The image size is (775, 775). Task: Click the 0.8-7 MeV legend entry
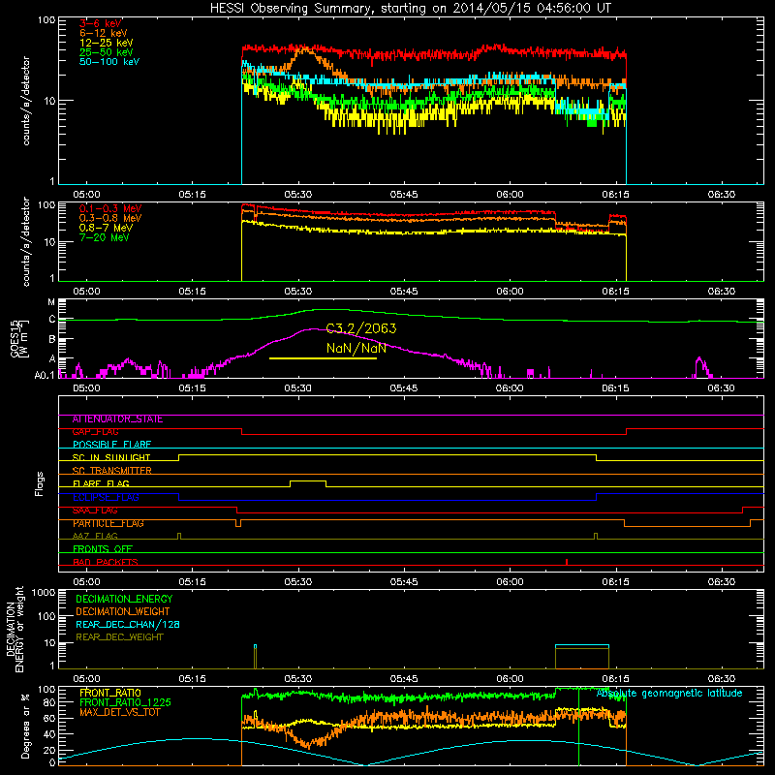tap(106, 228)
